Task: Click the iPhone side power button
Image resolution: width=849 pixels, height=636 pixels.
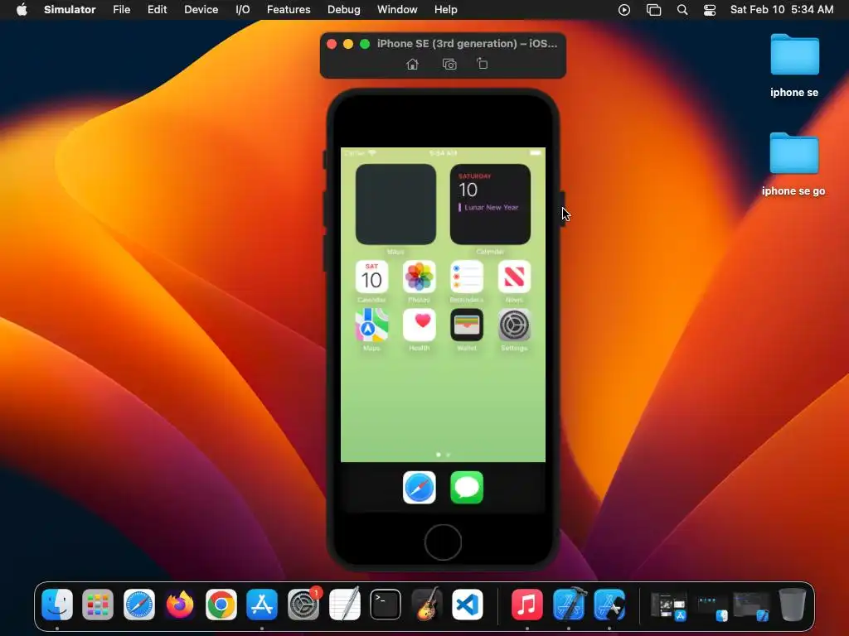Action: click(563, 210)
